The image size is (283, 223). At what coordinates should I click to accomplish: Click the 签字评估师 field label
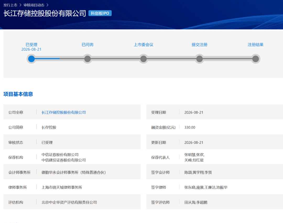click(x=160, y=203)
